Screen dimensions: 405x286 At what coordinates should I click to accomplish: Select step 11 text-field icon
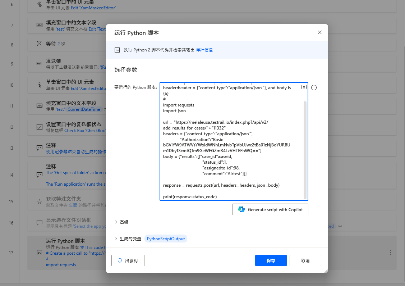39,105
